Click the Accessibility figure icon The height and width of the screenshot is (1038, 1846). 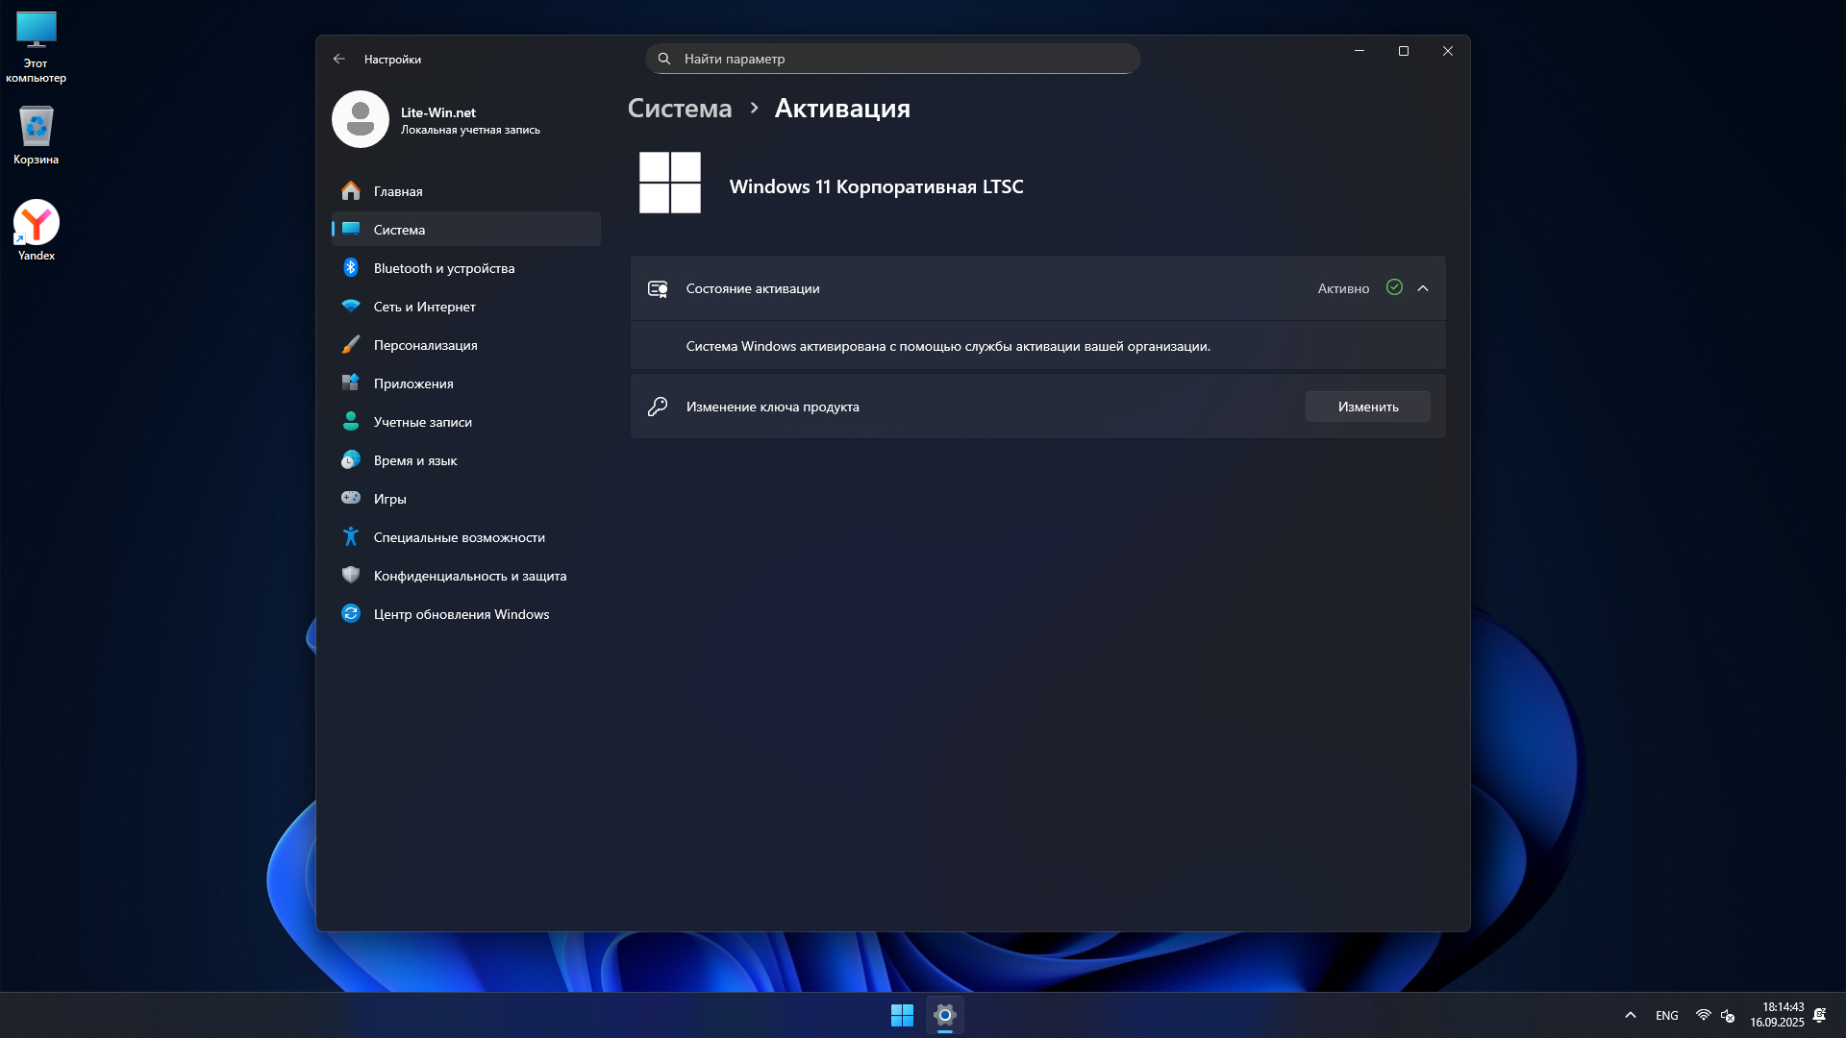pos(351,537)
